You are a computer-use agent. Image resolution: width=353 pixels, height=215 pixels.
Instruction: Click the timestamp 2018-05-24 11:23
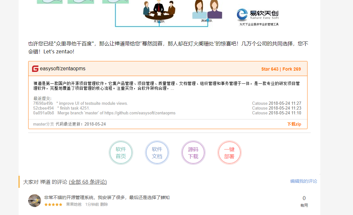[x=285, y=108]
